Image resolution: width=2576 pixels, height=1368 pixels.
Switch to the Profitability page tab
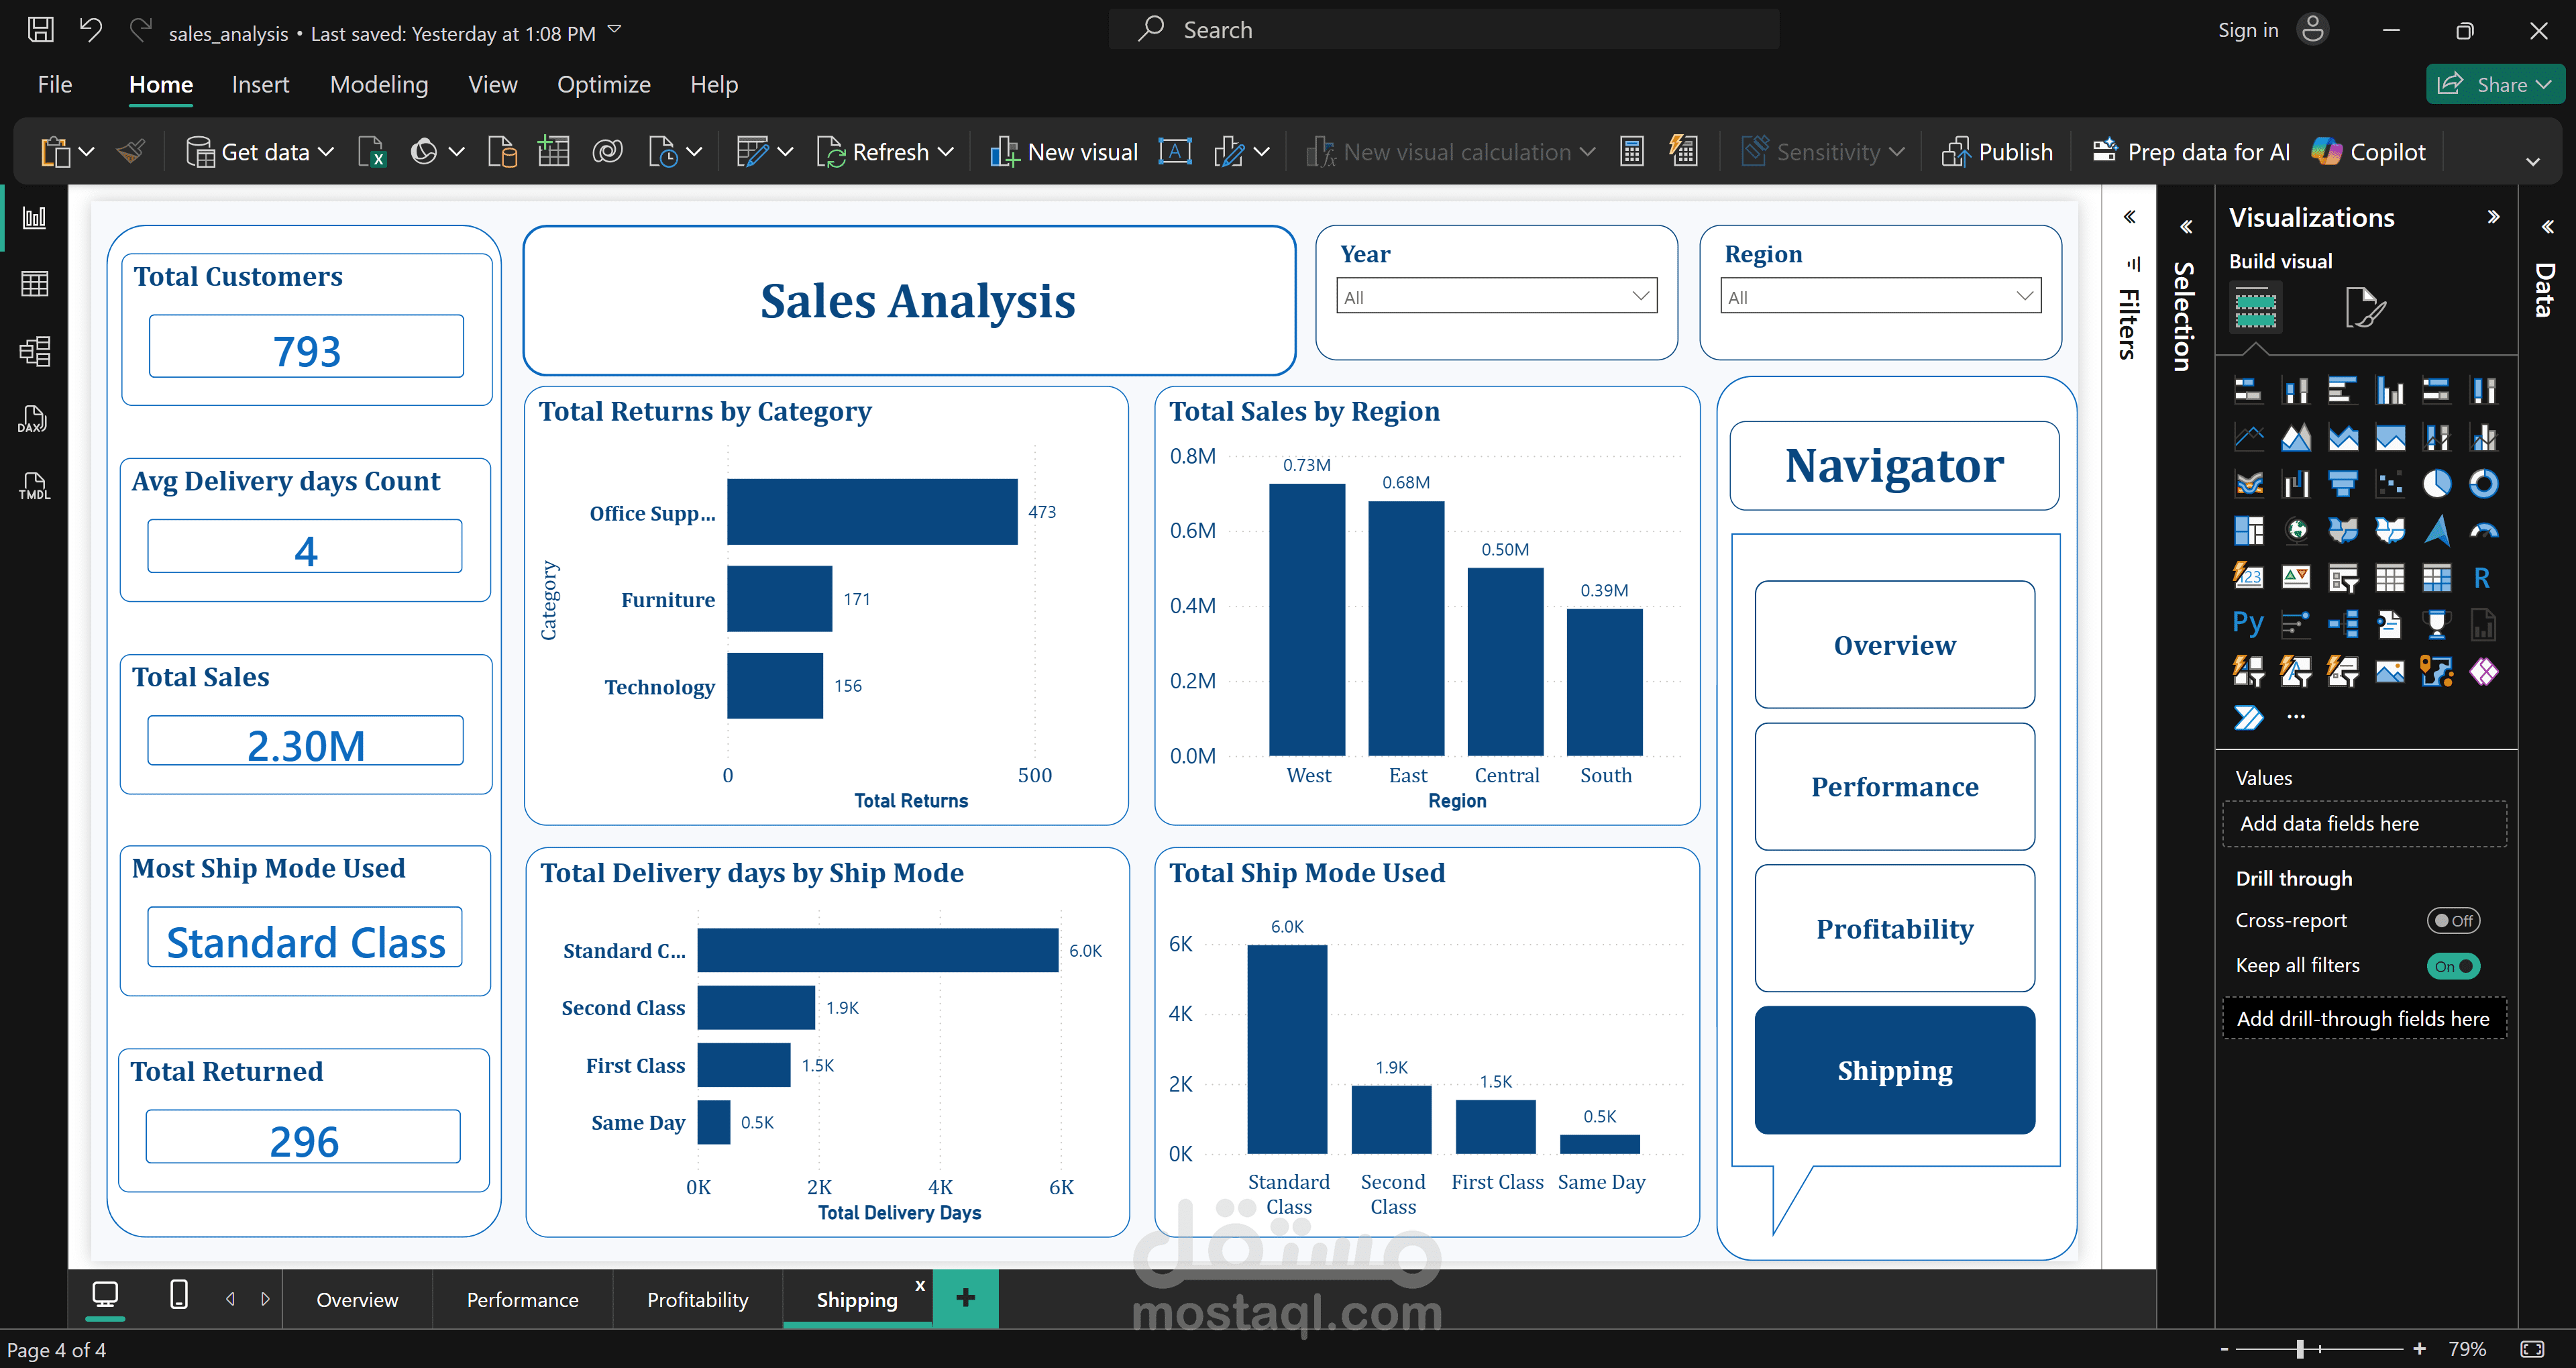[697, 1299]
